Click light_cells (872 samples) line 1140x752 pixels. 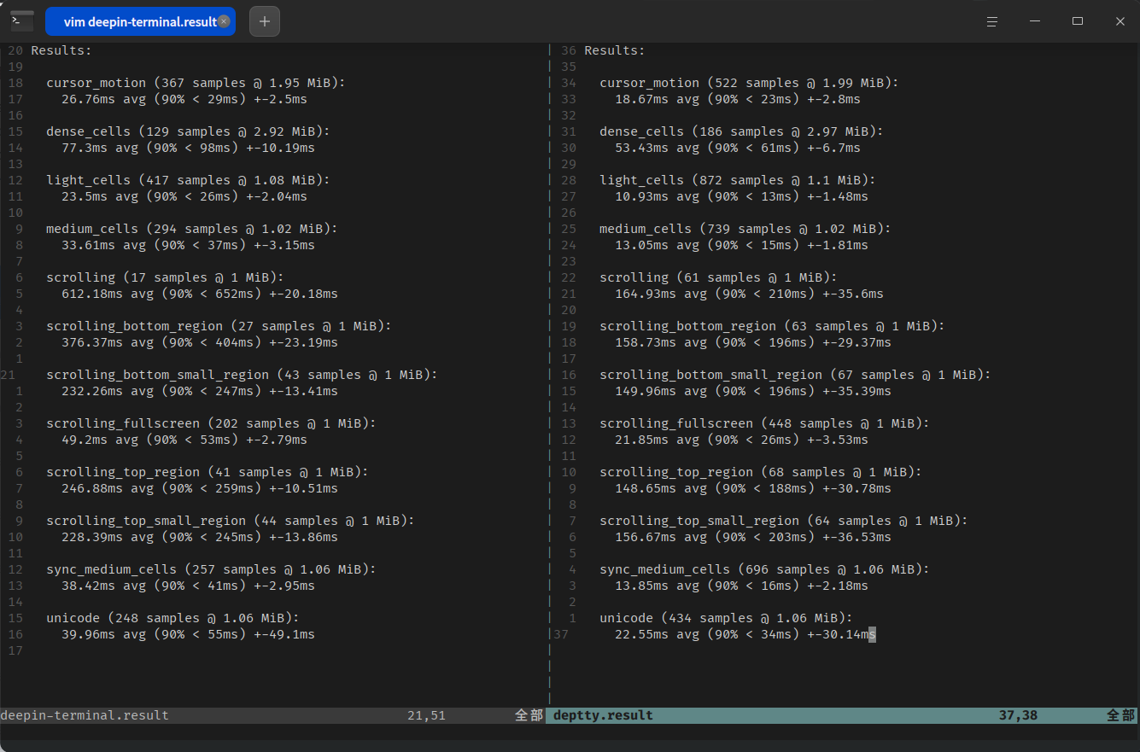[737, 180]
